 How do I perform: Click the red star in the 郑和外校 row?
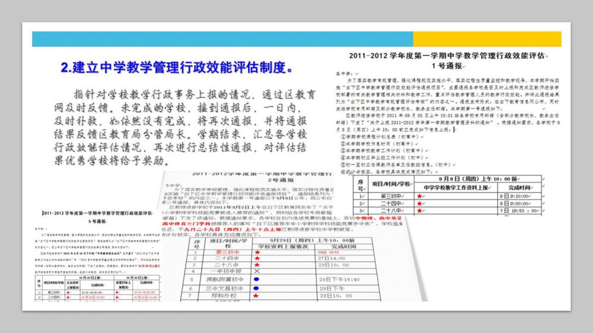(x=255, y=295)
